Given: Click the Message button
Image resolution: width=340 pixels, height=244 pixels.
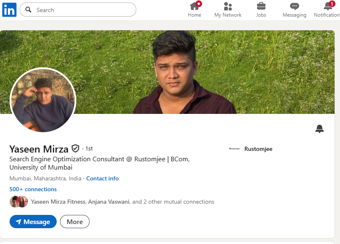Looking at the screenshot, I should pos(33,222).
